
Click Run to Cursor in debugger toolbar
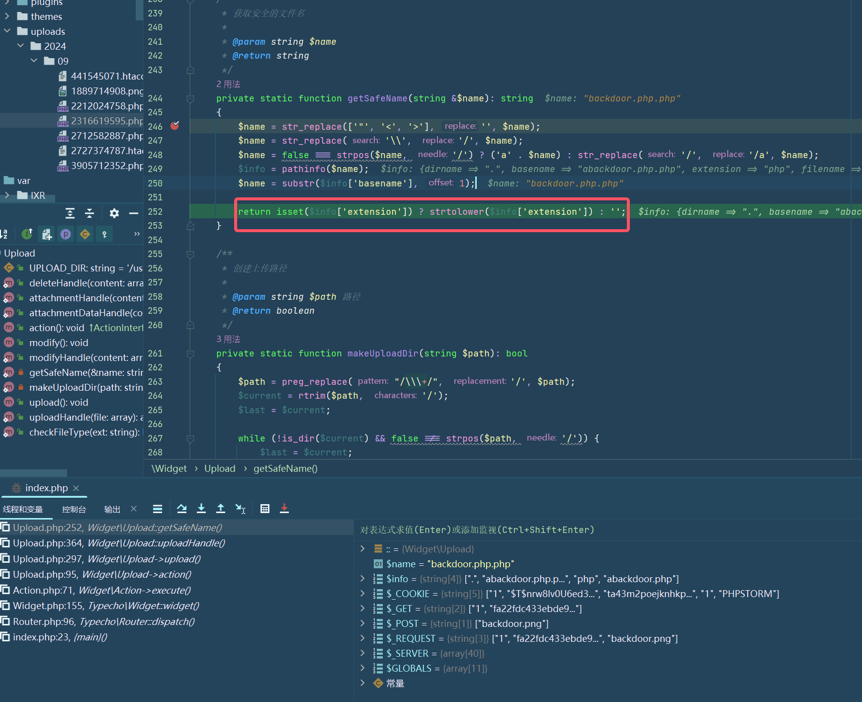(x=241, y=509)
